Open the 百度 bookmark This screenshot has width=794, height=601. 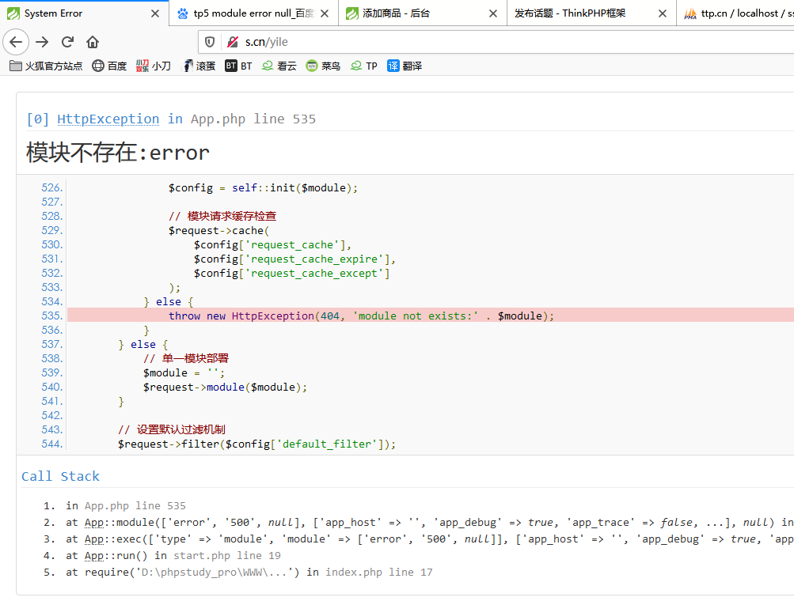[109, 66]
